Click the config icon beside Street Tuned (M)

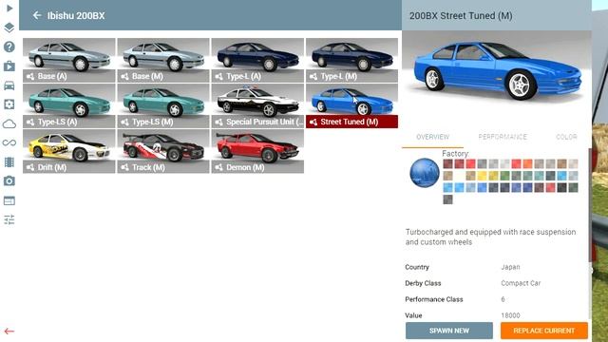(x=313, y=123)
